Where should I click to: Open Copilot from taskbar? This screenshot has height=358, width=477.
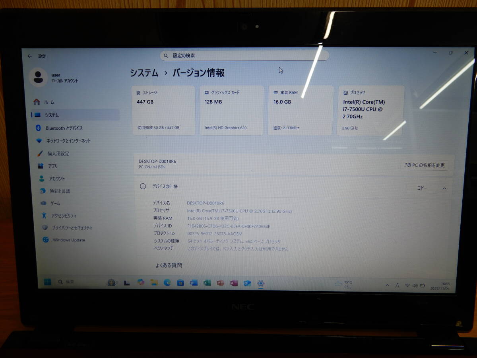[x=140, y=282]
